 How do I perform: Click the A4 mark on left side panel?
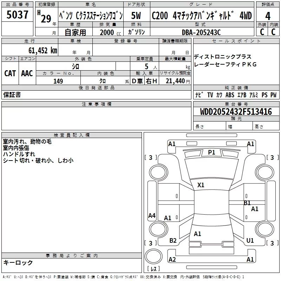point(152,215)
